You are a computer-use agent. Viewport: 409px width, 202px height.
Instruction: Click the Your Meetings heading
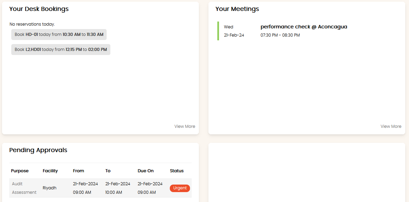coord(237,9)
